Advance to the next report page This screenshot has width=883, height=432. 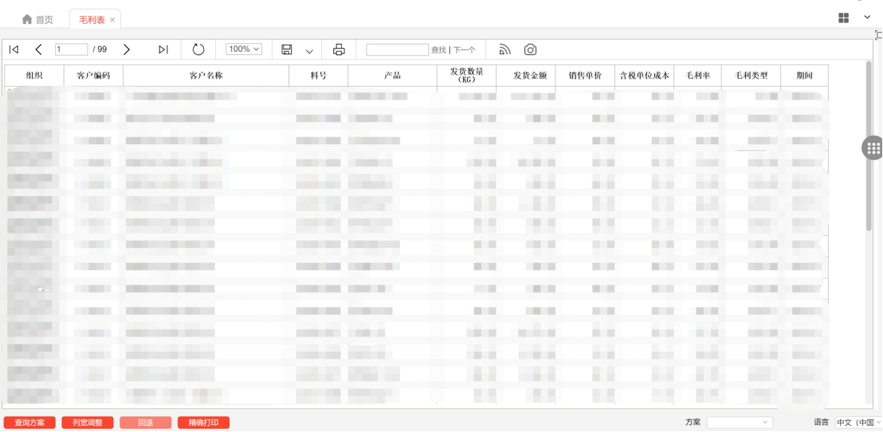pos(127,49)
